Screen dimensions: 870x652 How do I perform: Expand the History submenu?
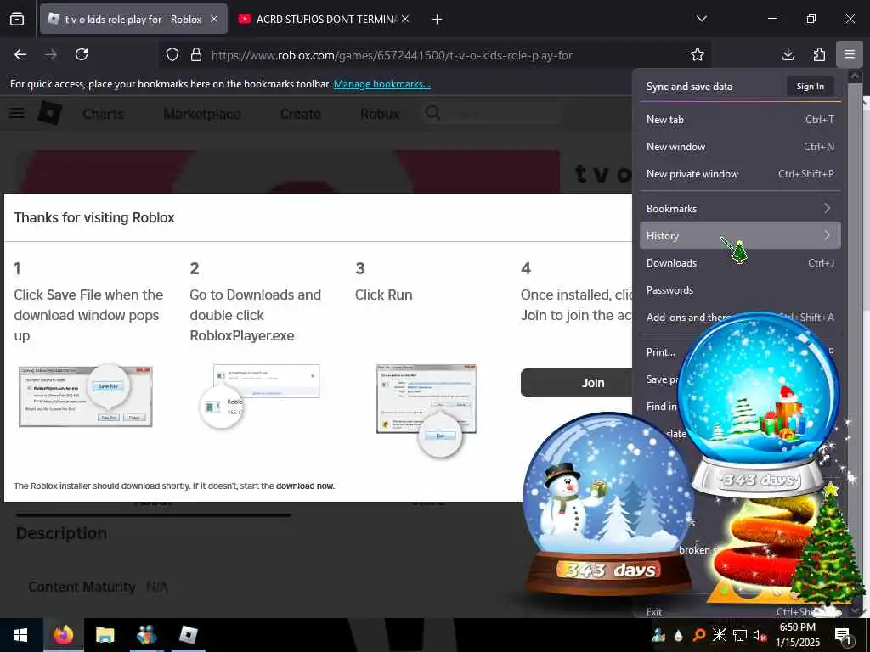[740, 236]
